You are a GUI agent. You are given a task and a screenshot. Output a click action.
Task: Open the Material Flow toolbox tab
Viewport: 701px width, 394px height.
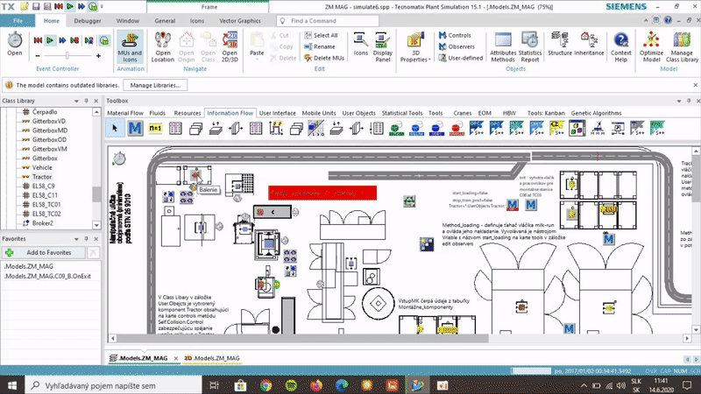tap(125, 113)
